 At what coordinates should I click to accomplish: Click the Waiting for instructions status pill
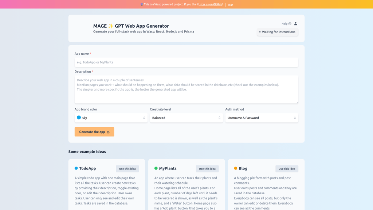278,32
